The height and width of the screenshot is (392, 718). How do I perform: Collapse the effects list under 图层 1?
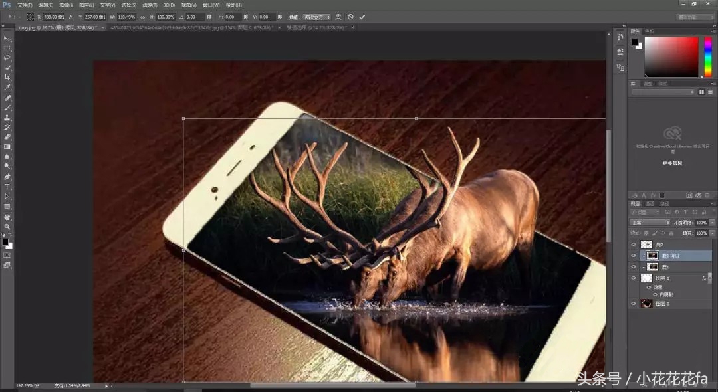[x=710, y=278]
